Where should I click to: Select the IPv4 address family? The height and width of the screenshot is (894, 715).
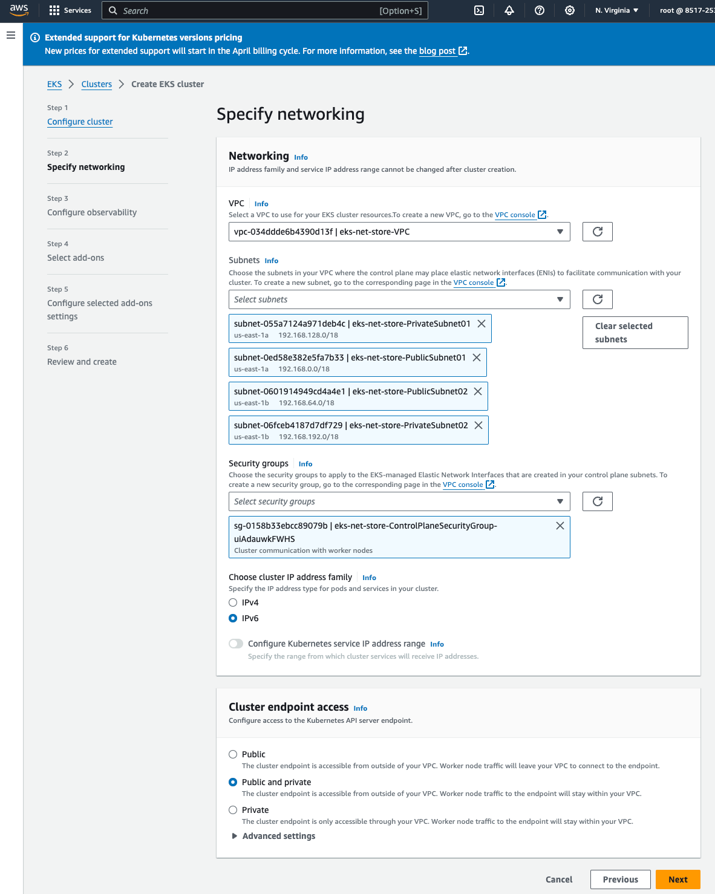pos(233,602)
